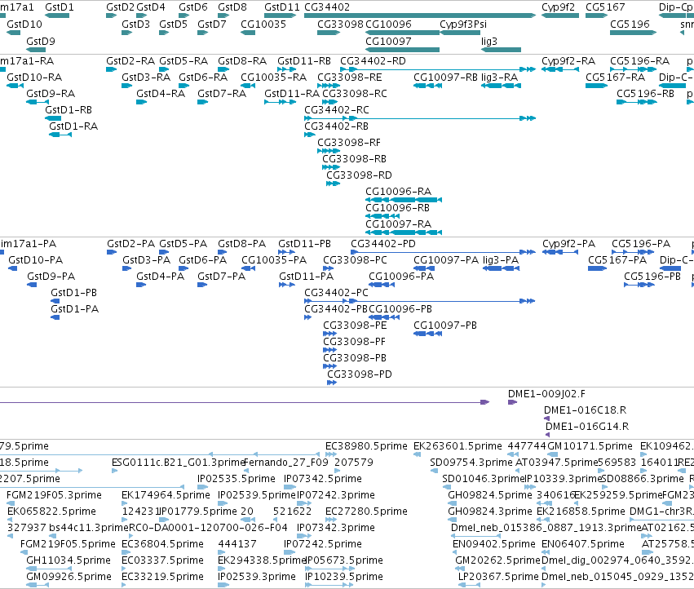Click transcript GstD11-RB label

click(304, 61)
